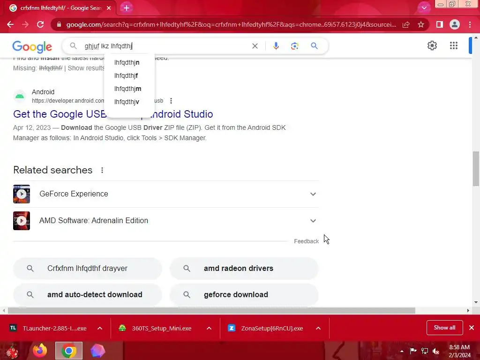Click the horizontal scrollbar right arrow

coord(468,310)
